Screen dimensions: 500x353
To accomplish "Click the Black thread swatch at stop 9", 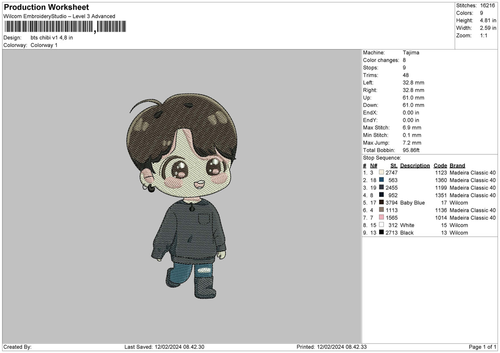I will point(381,233).
